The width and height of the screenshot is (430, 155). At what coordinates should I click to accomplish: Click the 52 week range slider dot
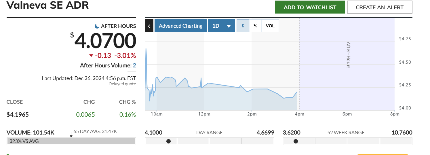coord(296,141)
